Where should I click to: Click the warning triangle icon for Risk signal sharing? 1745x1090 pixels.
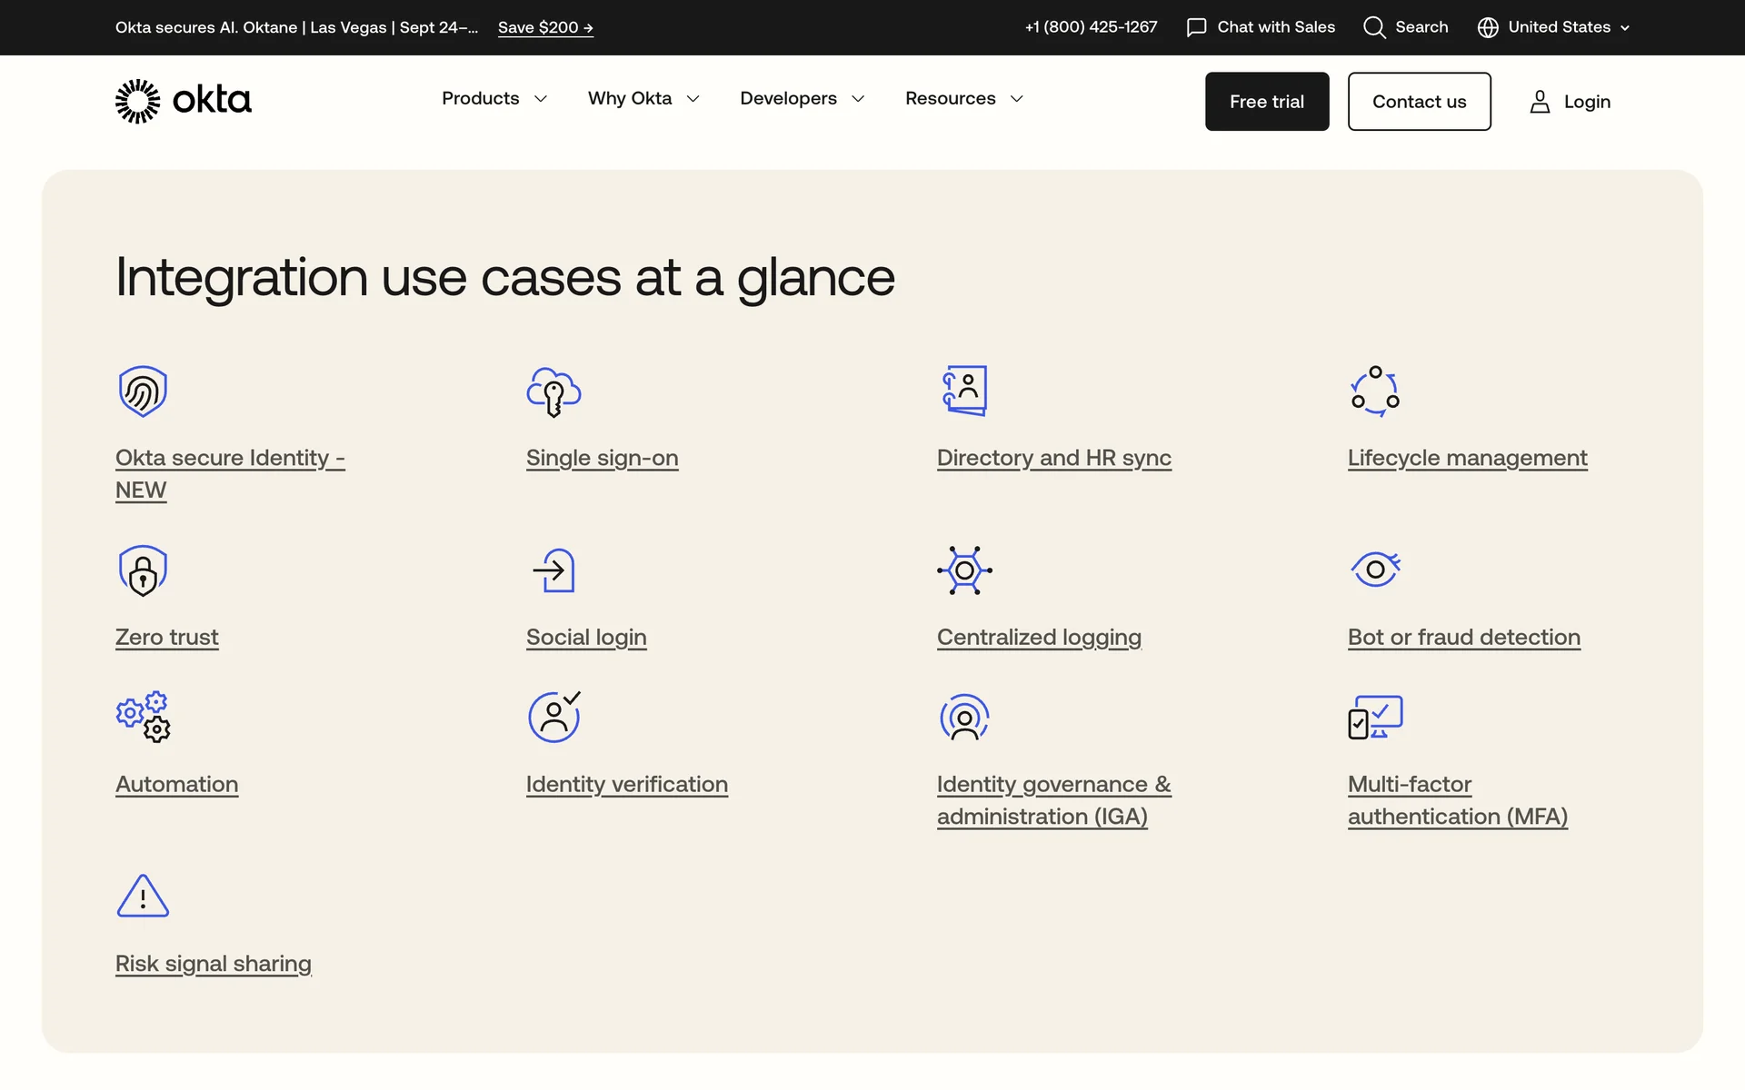143,897
